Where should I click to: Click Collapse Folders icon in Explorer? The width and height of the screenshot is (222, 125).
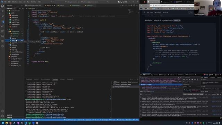[x=23, y=8]
